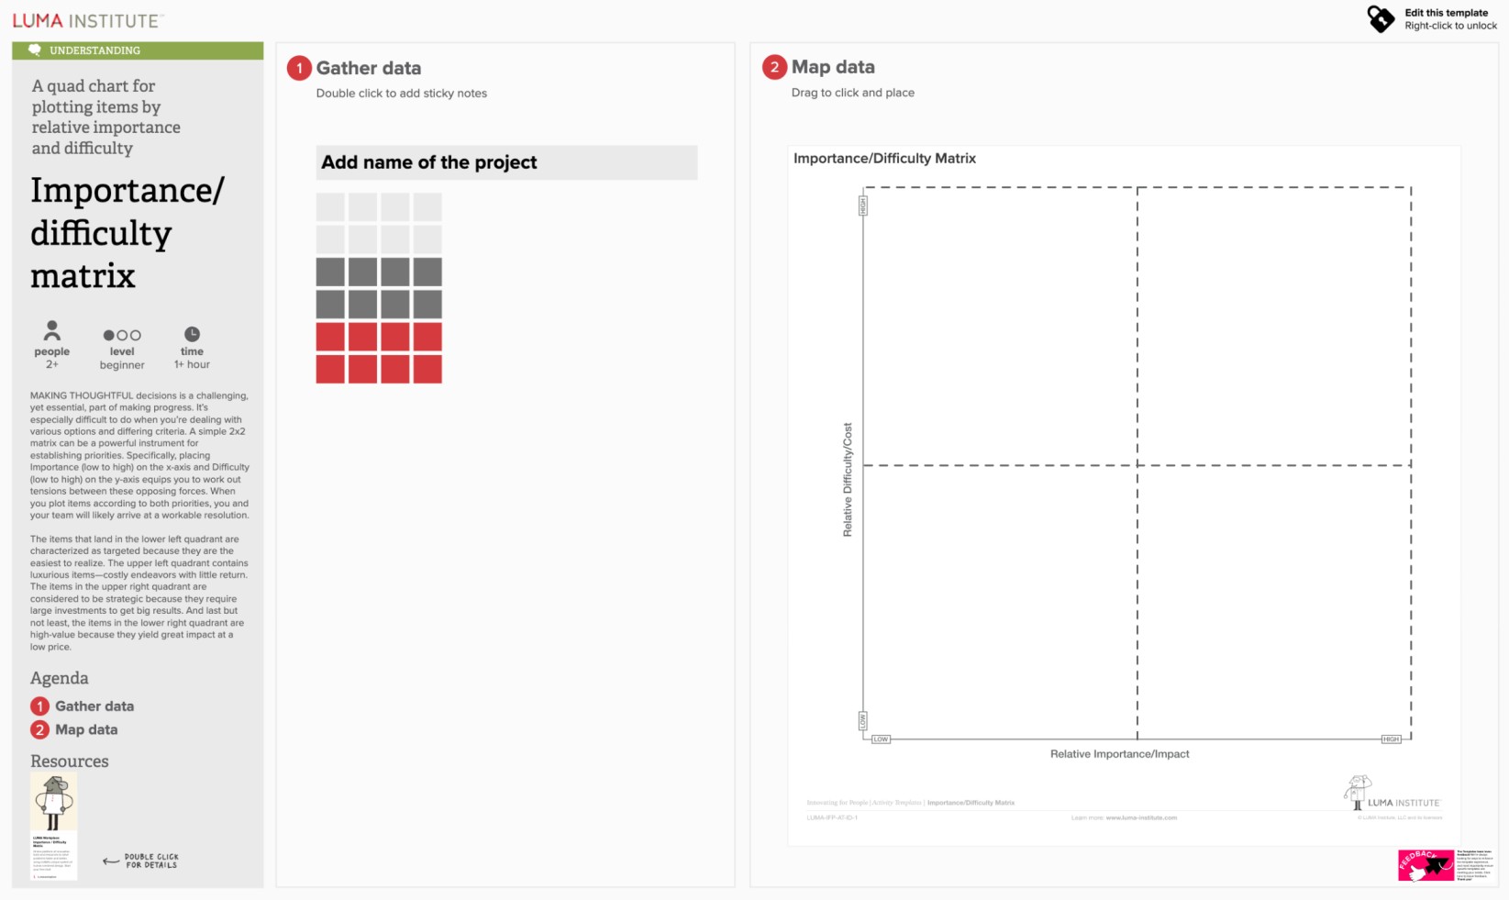The height and width of the screenshot is (900, 1509).
Task: Click the red step 2 badge beside Map data
Action: [774, 66]
